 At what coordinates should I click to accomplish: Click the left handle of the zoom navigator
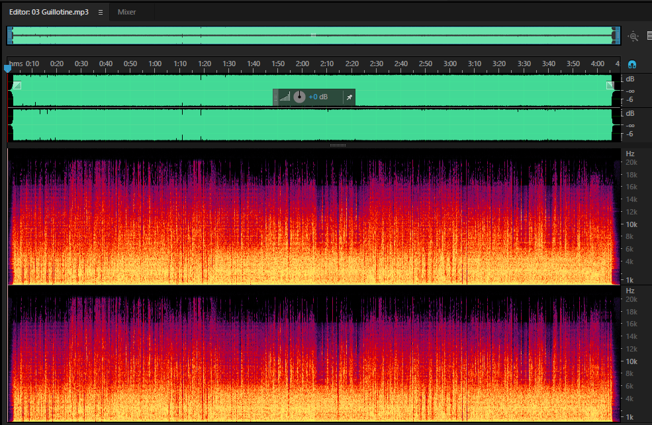[11, 35]
